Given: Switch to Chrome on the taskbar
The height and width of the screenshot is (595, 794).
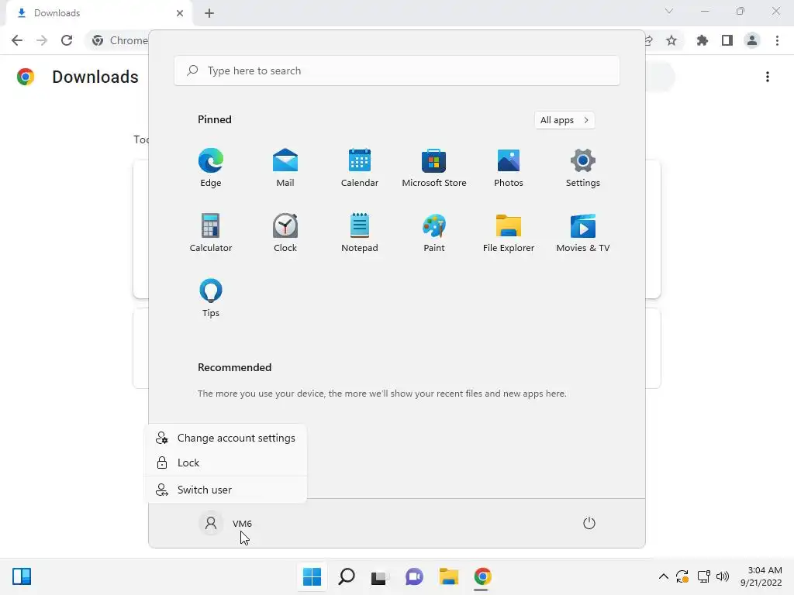Looking at the screenshot, I should [x=482, y=576].
